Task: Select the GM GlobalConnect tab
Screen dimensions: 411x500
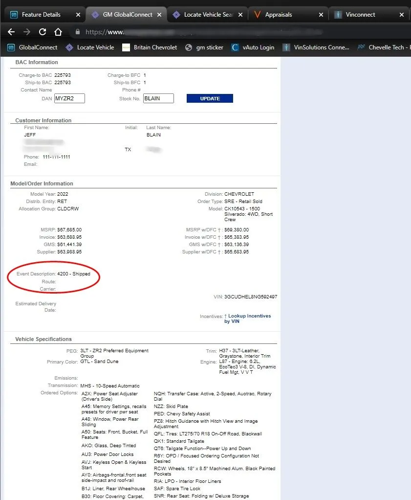Action: [x=127, y=15]
